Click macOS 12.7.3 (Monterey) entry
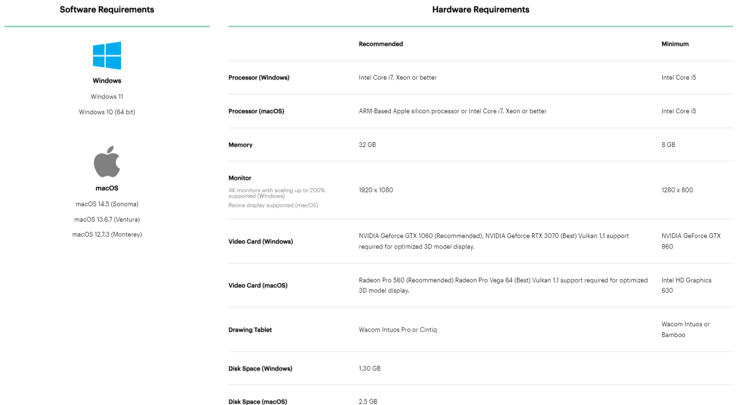The image size is (744, 405). pyautogui.click(x=107, y=234)
